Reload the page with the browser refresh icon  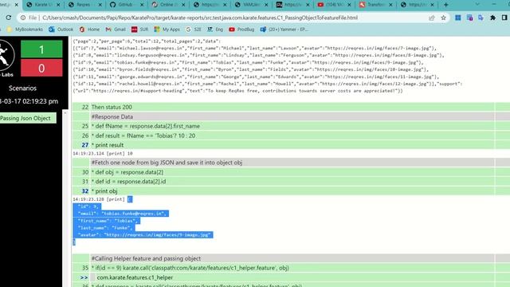[9, 18]
